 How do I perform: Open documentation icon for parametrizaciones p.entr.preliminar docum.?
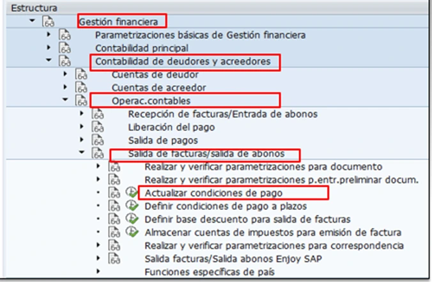click(x=114, y=180)
